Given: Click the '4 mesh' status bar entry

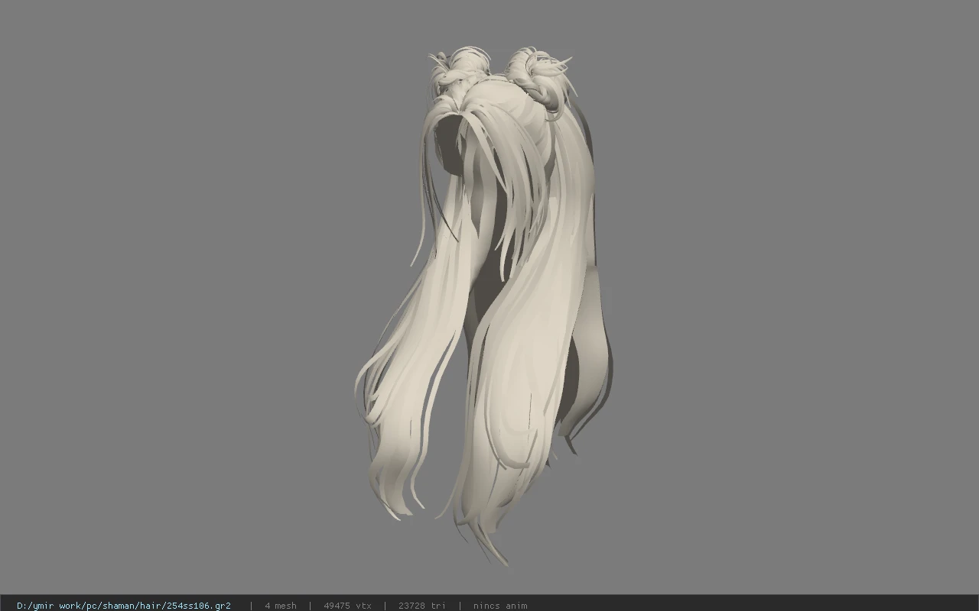Looking at the screenshot, I should 281,606.
